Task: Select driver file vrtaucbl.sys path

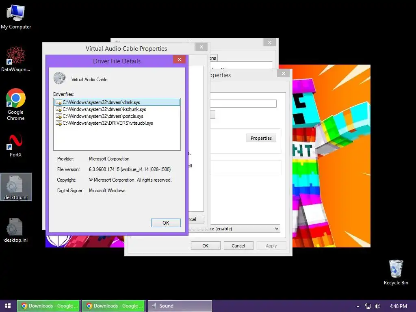Action: click(108, 123)
